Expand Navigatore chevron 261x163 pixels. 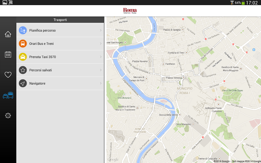point(101,83)
